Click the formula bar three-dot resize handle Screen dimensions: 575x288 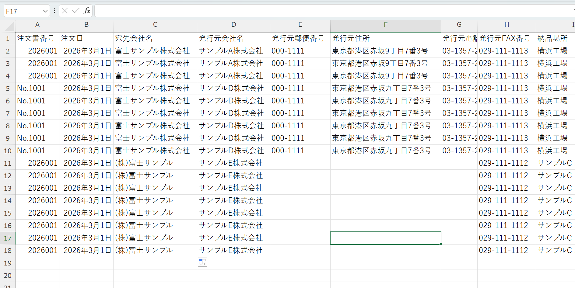coord(54,11)
